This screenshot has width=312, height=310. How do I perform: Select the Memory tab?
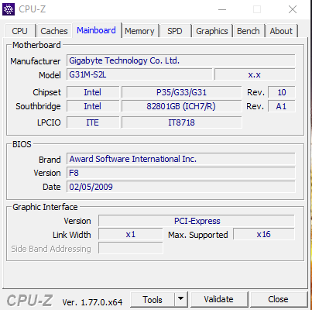(139, 31)
